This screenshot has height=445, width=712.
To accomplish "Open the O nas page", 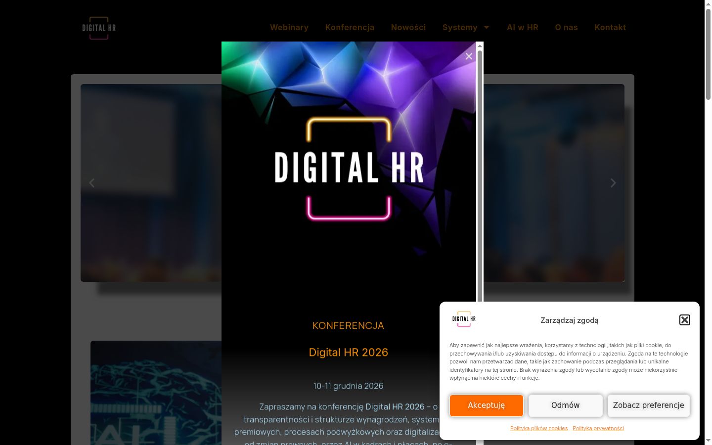I will coord(566,27).
